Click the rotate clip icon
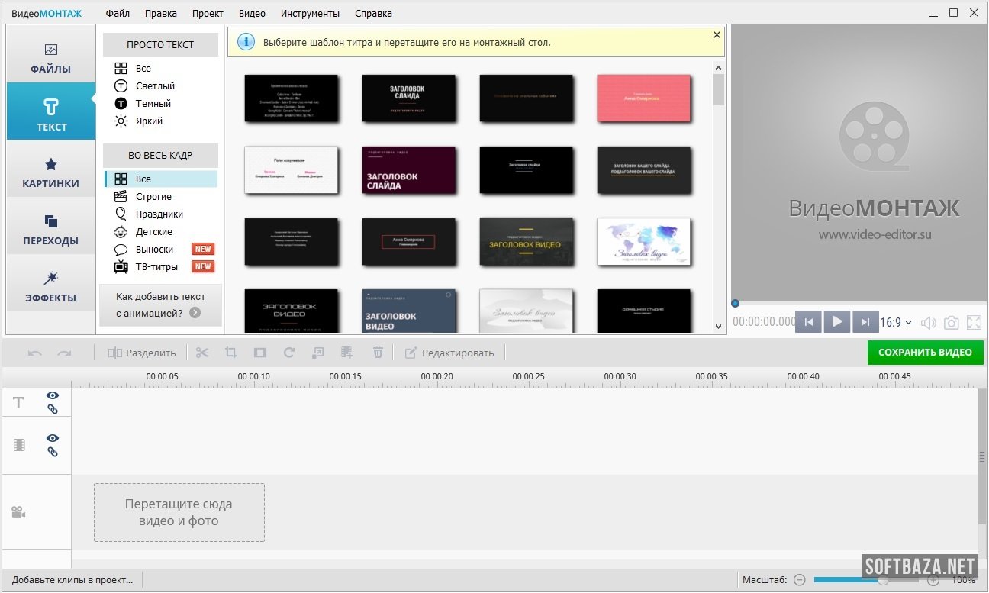 [288, 353]
